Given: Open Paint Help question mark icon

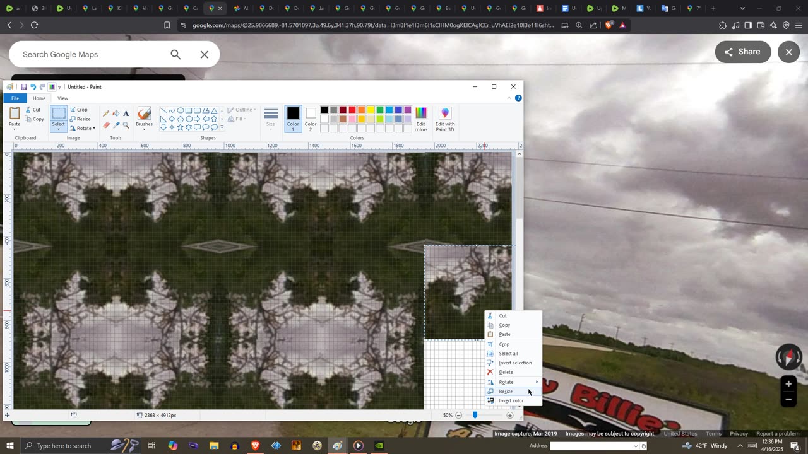Looking at the screenshot, I should 518,98.
